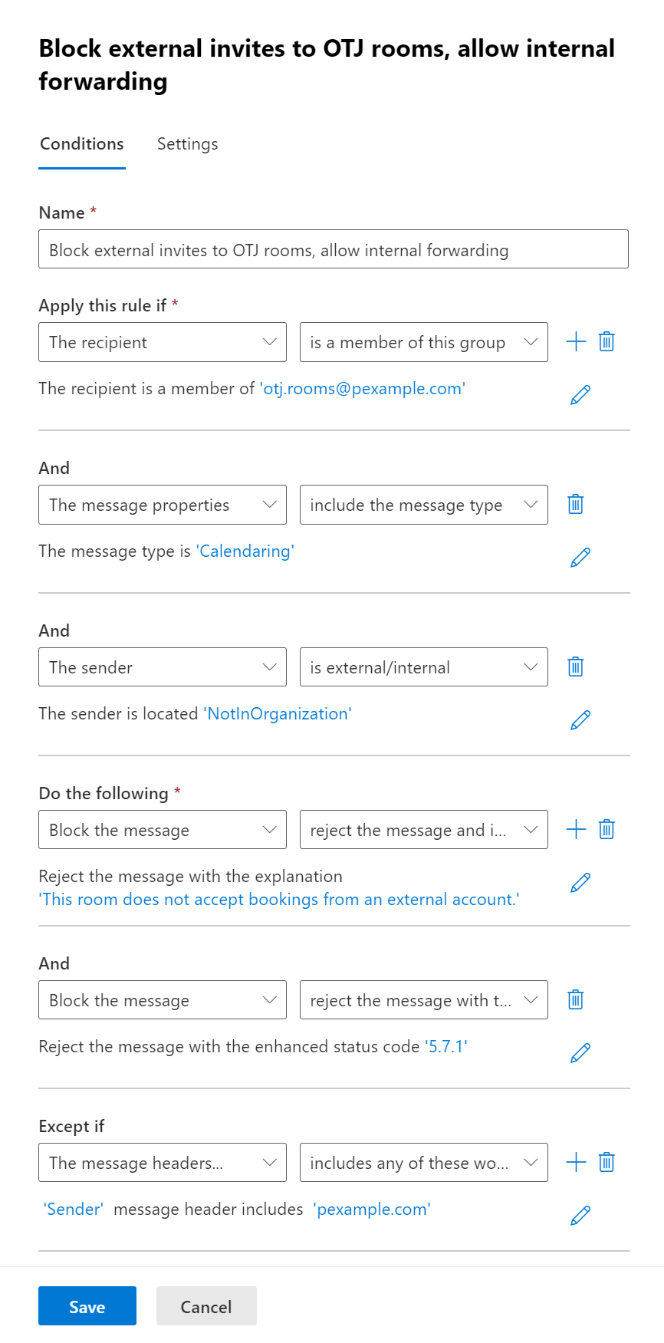Save the mail flow rule

tap(87, 1306)
